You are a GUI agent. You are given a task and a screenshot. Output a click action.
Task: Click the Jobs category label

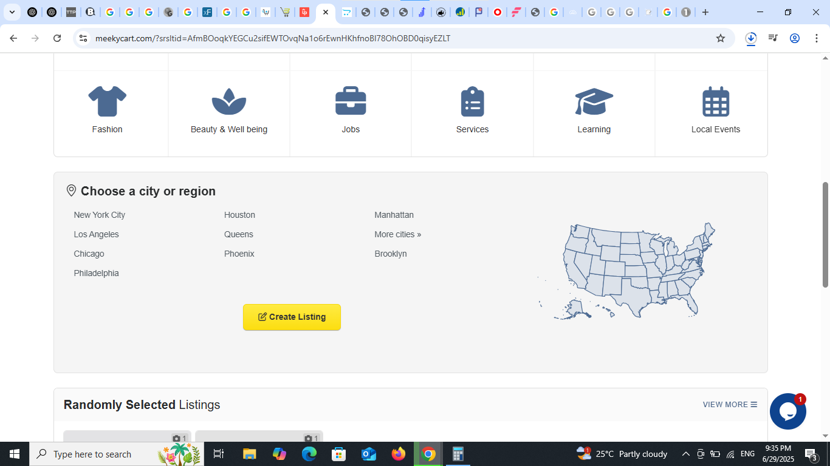pos(351,129)
